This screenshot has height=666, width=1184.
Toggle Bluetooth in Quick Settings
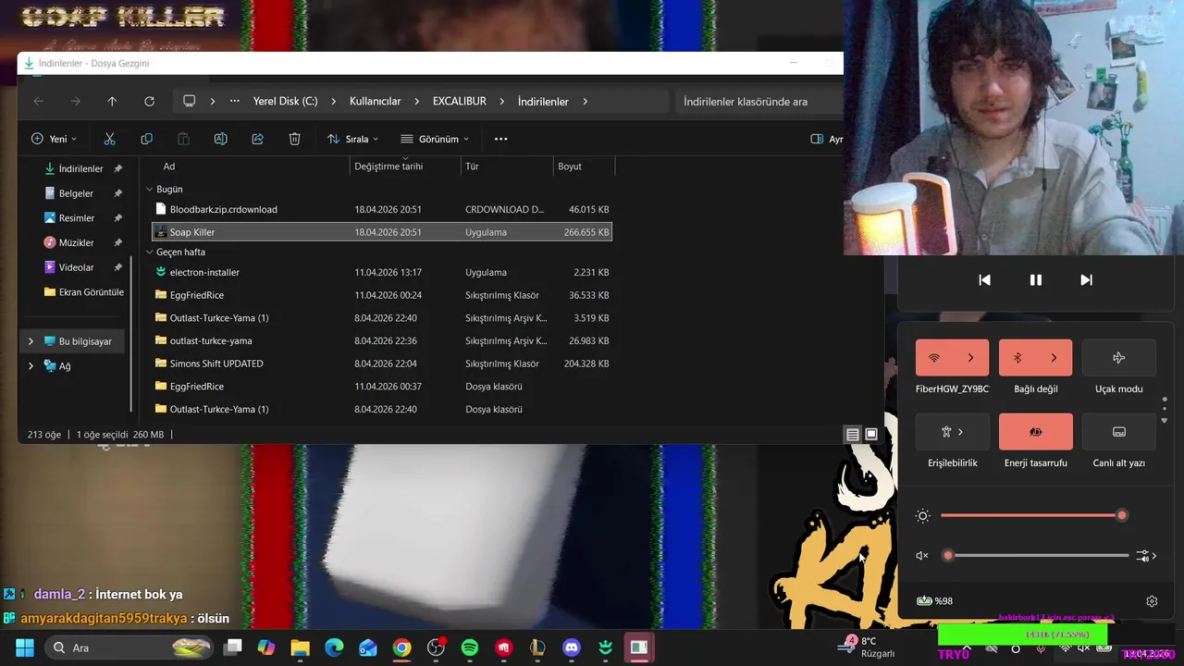click(x=1017, y=358)
